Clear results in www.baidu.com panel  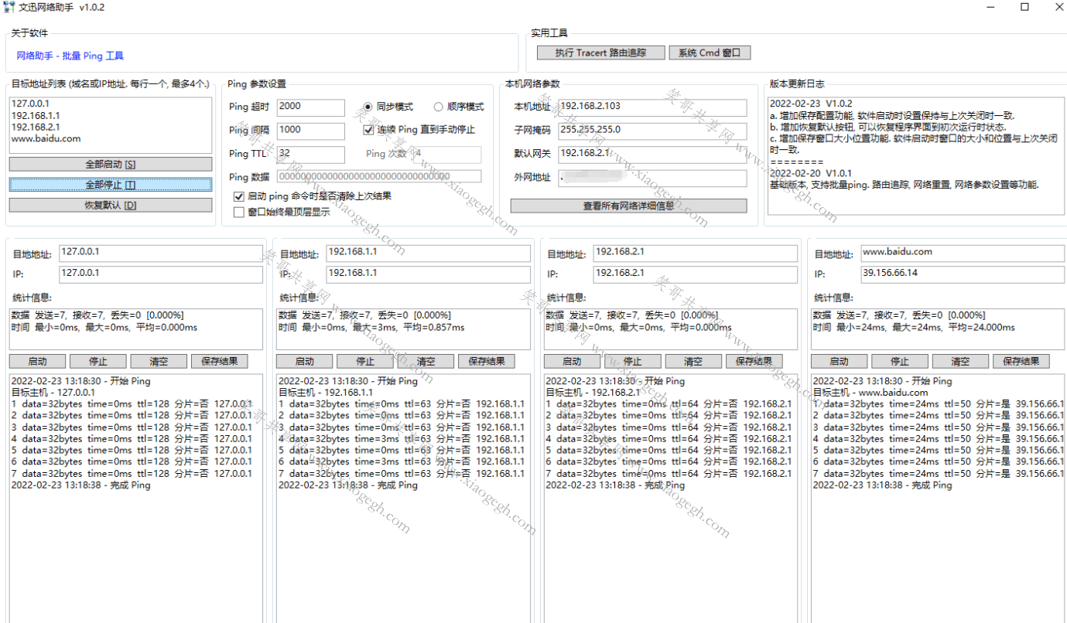(x=960, y=361)
